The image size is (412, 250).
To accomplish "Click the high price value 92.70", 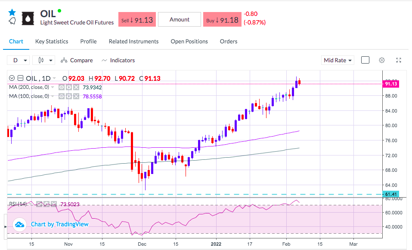I will coord(102,78).
